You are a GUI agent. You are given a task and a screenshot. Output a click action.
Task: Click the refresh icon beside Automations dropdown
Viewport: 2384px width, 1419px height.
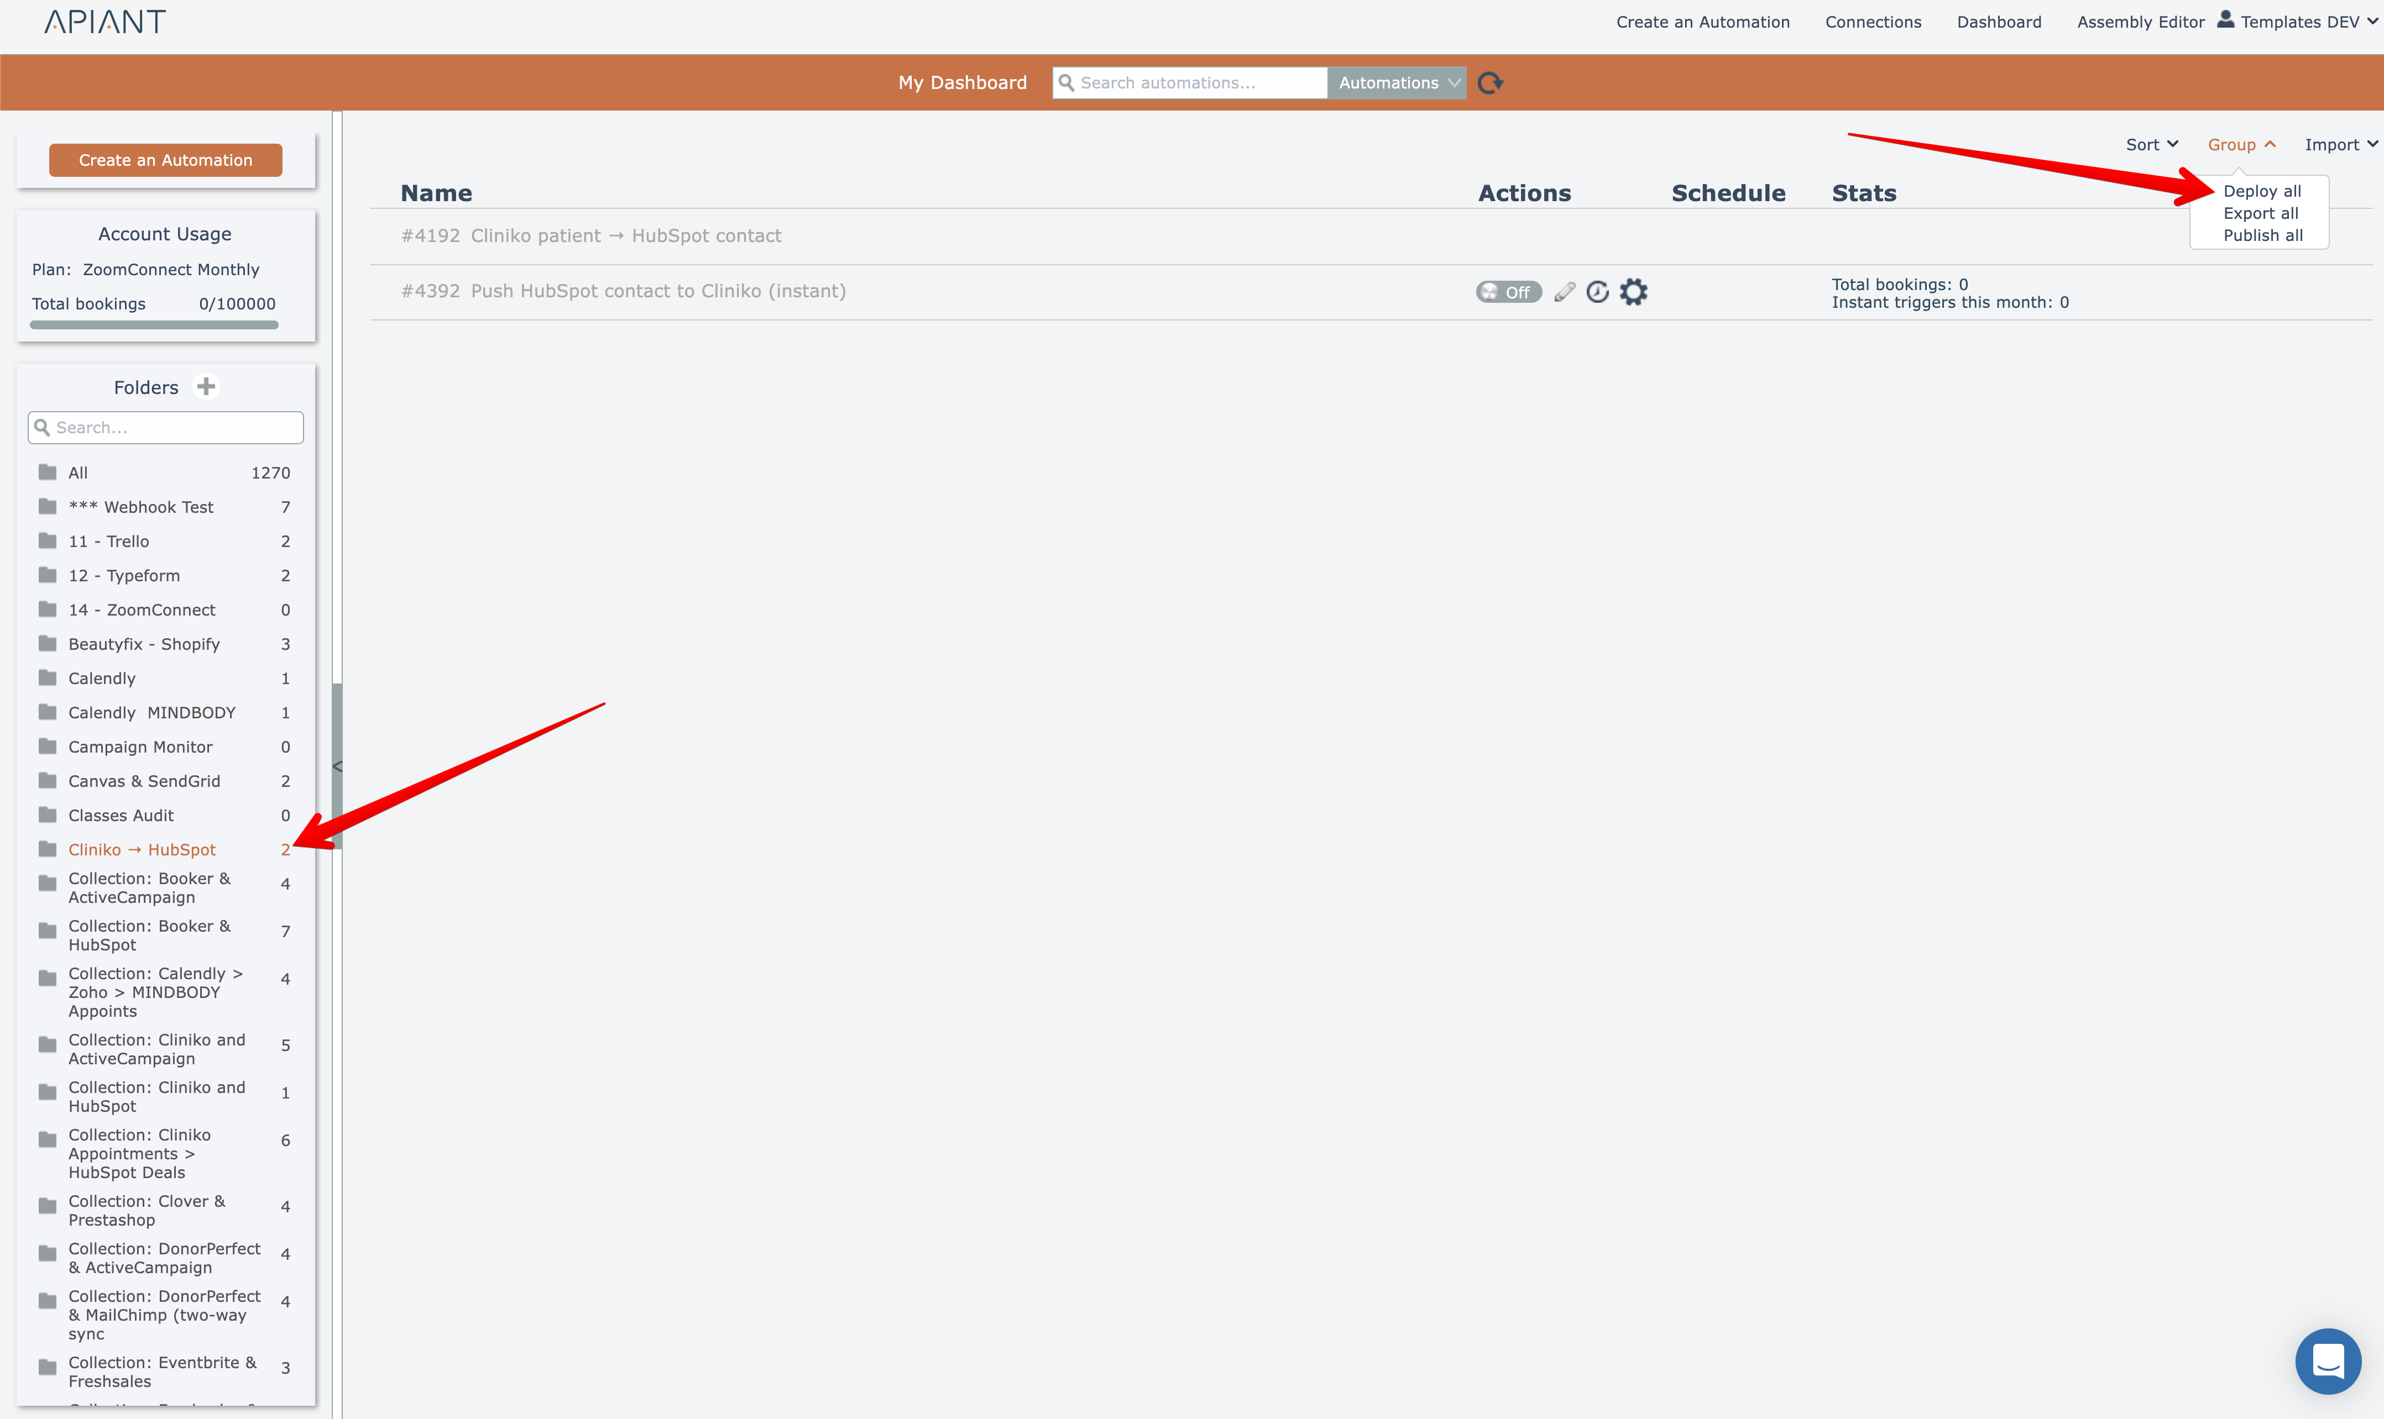1489,83
